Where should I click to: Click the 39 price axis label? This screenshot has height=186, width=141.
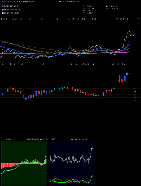135,92
